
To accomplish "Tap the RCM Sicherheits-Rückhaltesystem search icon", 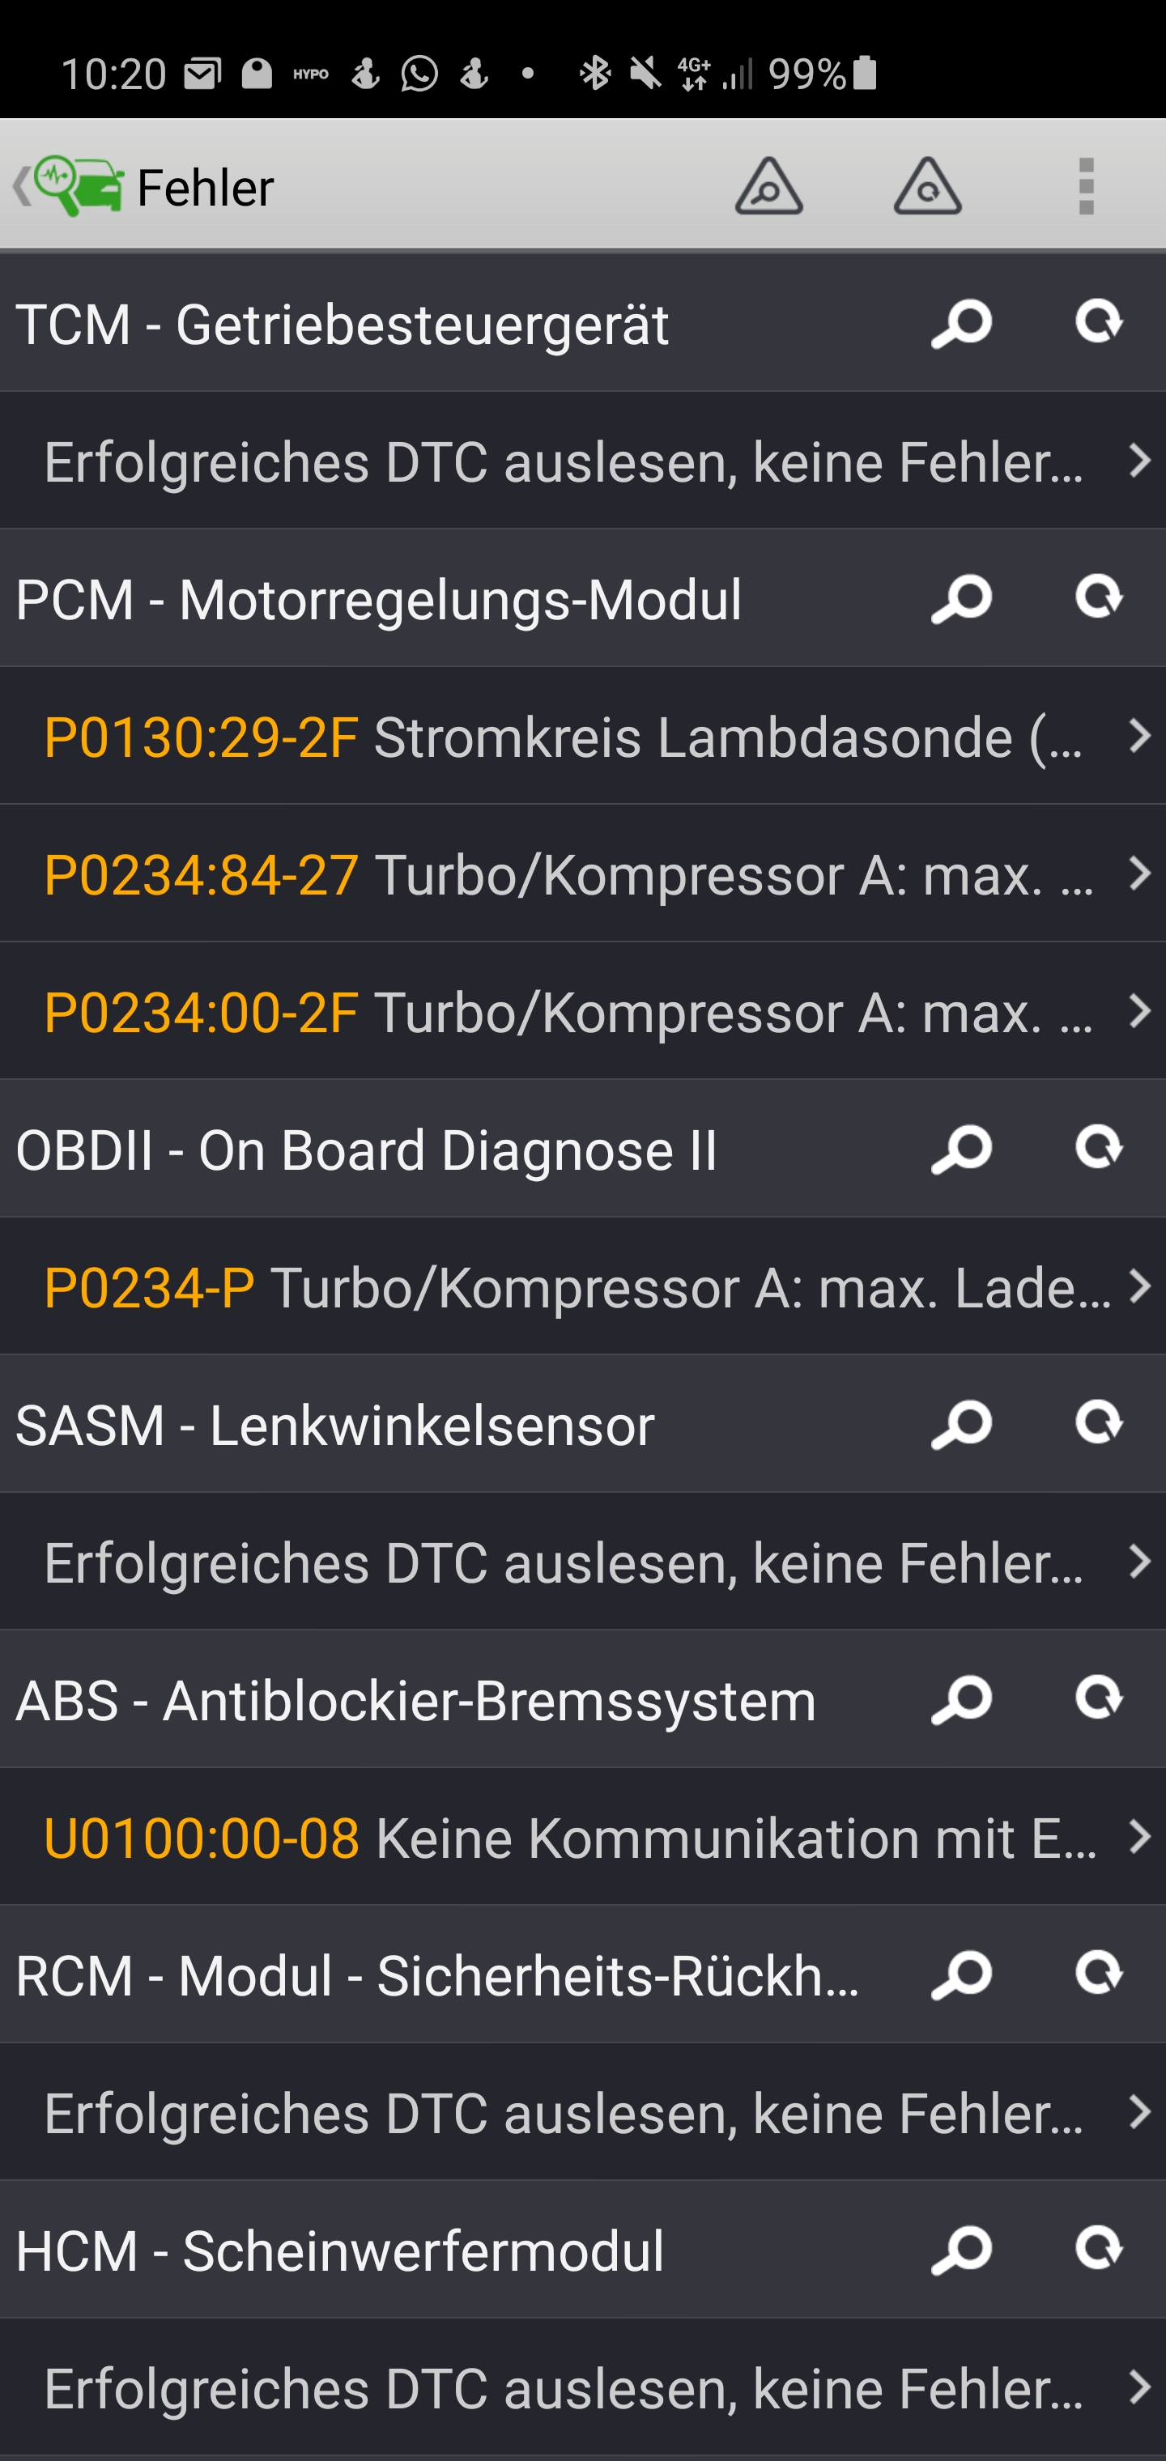I will 961,1974.
